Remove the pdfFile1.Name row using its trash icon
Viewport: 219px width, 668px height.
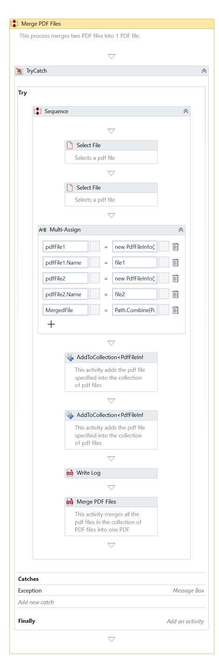[x=175, y=263]
